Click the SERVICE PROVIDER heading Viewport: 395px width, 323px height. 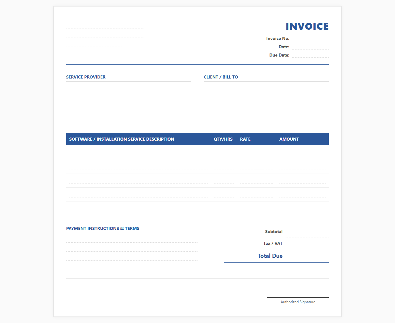86,77
